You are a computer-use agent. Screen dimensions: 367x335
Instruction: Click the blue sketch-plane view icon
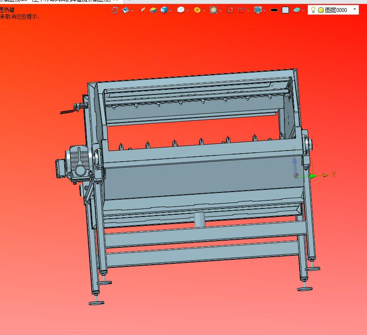tap(126, 10)
